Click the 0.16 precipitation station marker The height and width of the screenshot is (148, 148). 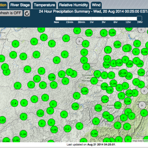pyautogui.click(x=124, y=73)
